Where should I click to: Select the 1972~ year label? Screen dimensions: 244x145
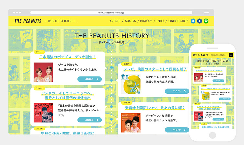click(39, 129)
